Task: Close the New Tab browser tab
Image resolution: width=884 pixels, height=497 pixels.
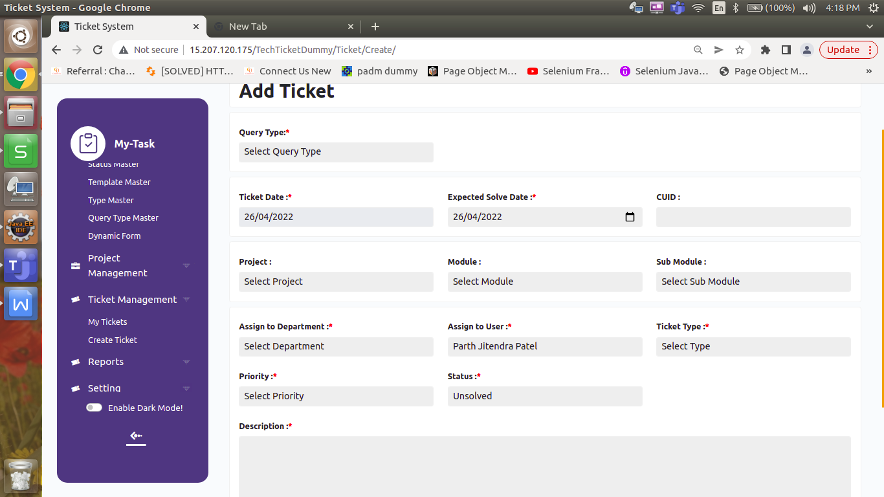Action: pyautogui.click(x=351, y=27)
